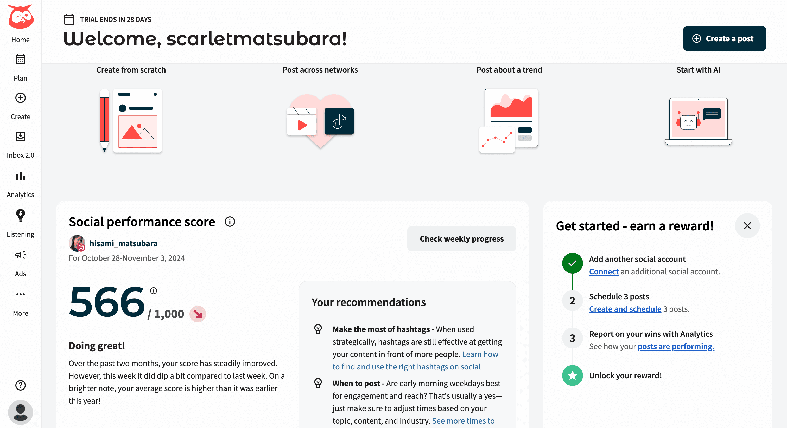
Task: Open Listening lightbulb icon in sidebar
Action: (21, 216)
